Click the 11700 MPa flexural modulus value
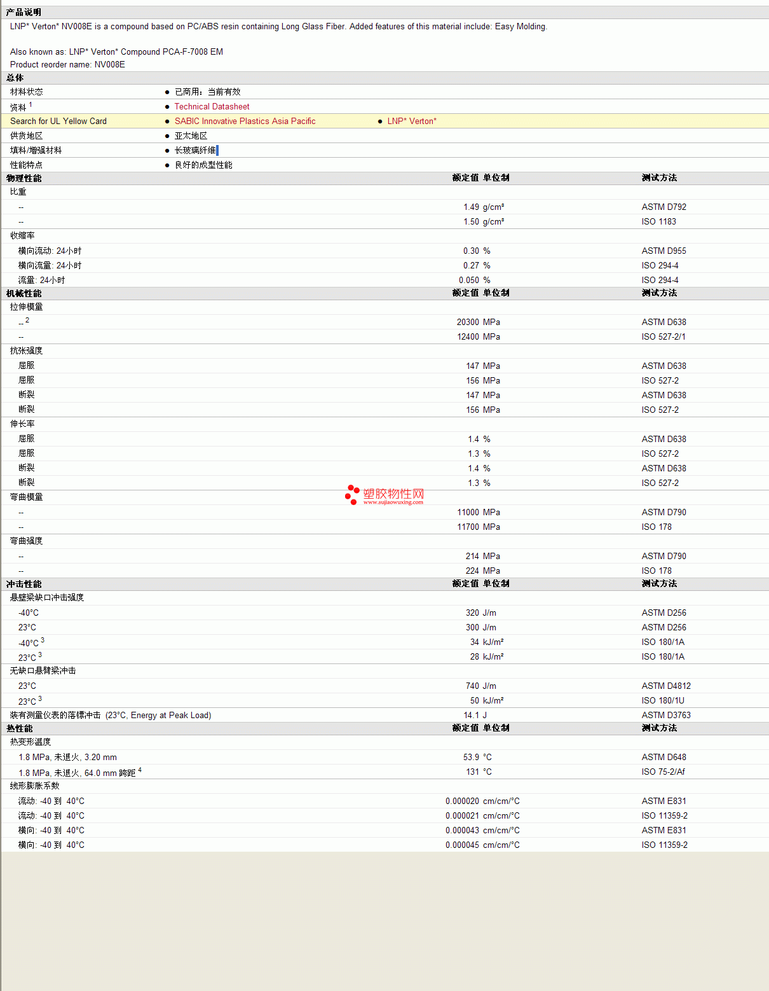This screenshot has height=991, width=769. coord(478,527)
